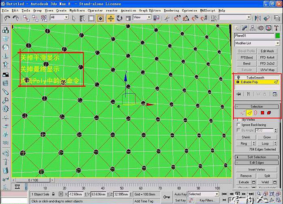This screenshot has width=283, height=204.
Task: Click the Loop button
Action: [x=265, y=143]
